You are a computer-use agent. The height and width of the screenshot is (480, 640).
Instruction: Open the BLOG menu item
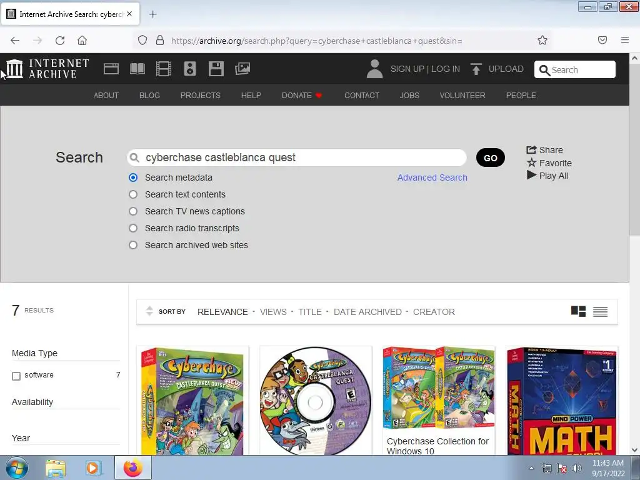coord(149,95)
